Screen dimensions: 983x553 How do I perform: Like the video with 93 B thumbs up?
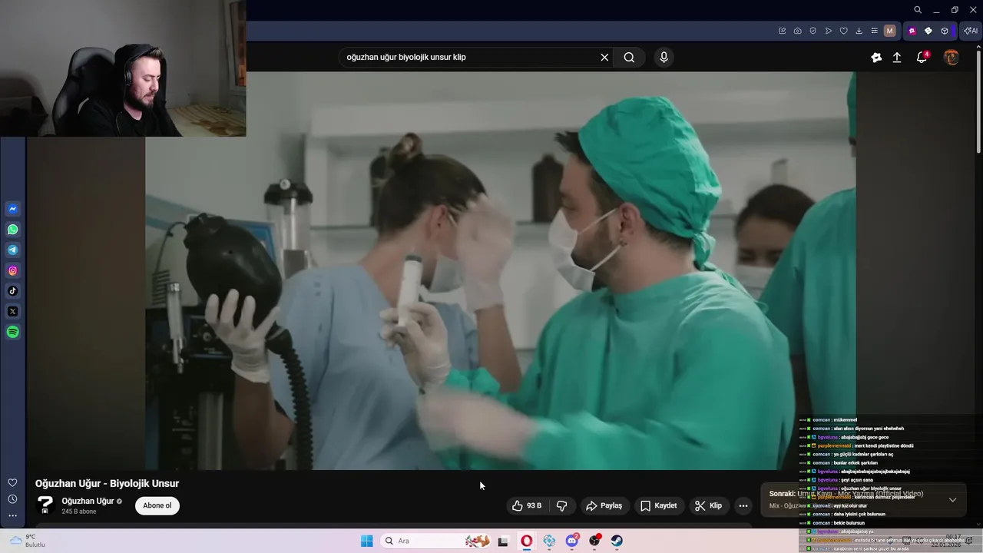point(528,505)
